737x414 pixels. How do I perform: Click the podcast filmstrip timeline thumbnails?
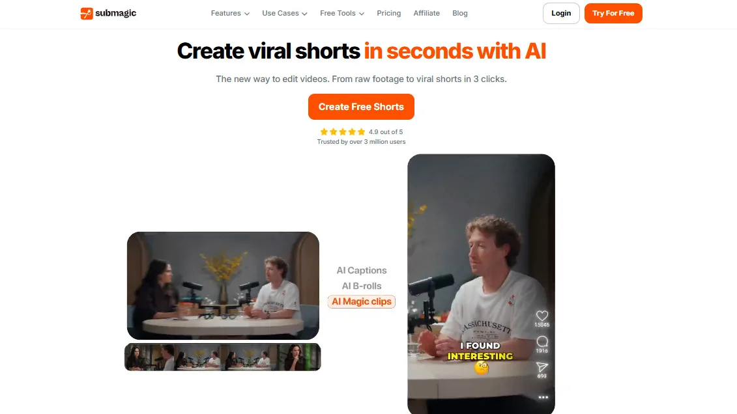click(x=223, y=357)
